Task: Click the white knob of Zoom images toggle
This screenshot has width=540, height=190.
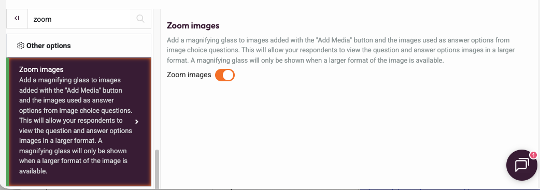Action: [229, 75]
